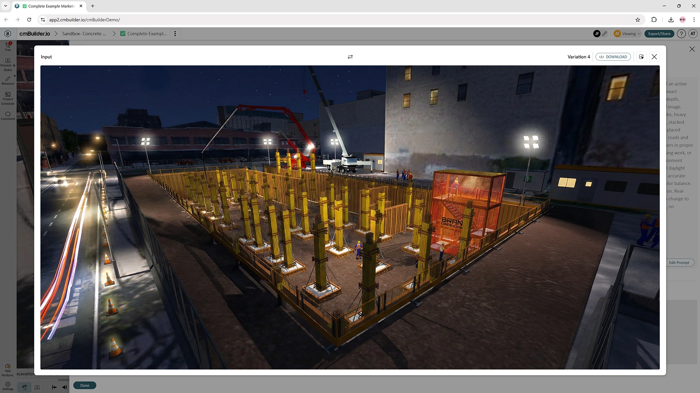
Task: Click the skip-to-start playback control
Action: (x=54, y=387)
